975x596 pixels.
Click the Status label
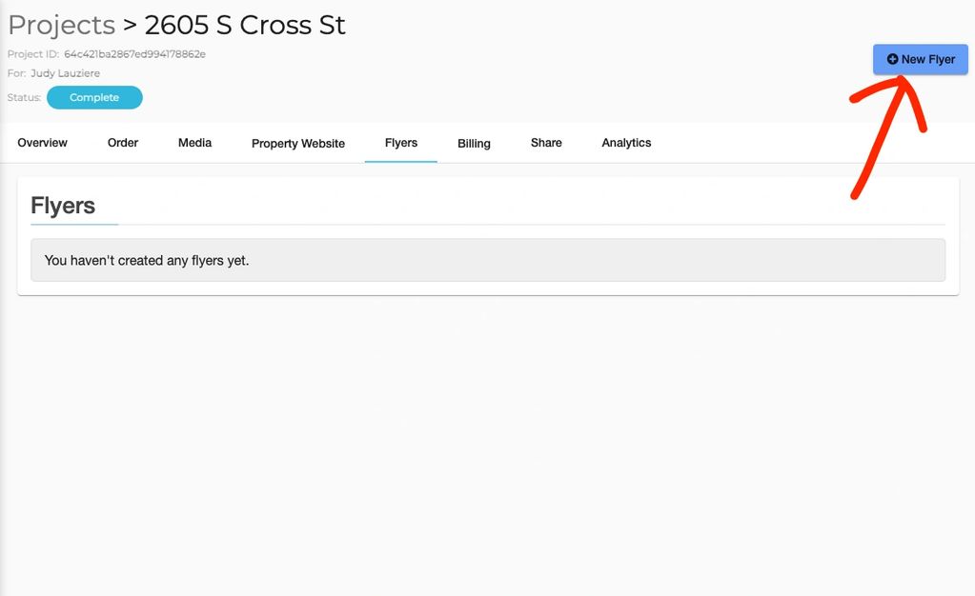24,97
